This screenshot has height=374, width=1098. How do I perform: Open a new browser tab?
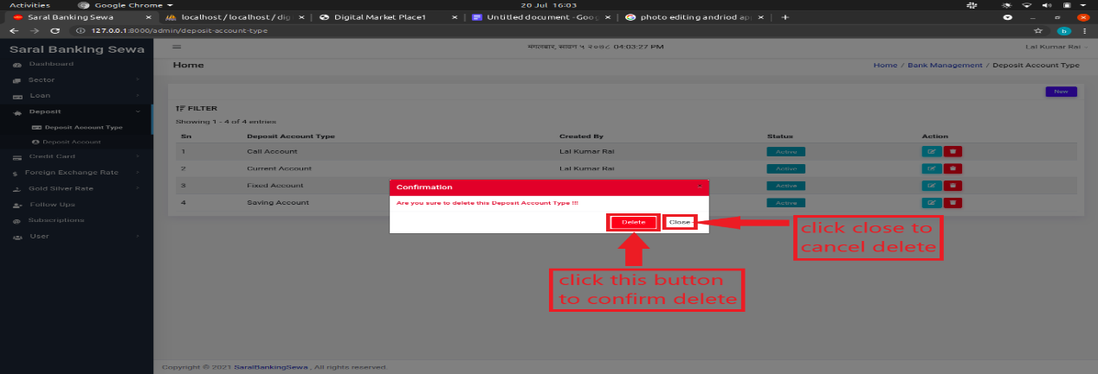(x=785, y=17)
